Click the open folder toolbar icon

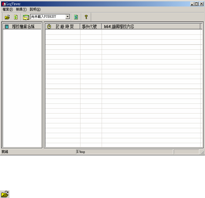coord(7,17)
